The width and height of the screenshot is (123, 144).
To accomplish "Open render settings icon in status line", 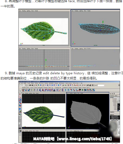I will click(x=92, y=85).
